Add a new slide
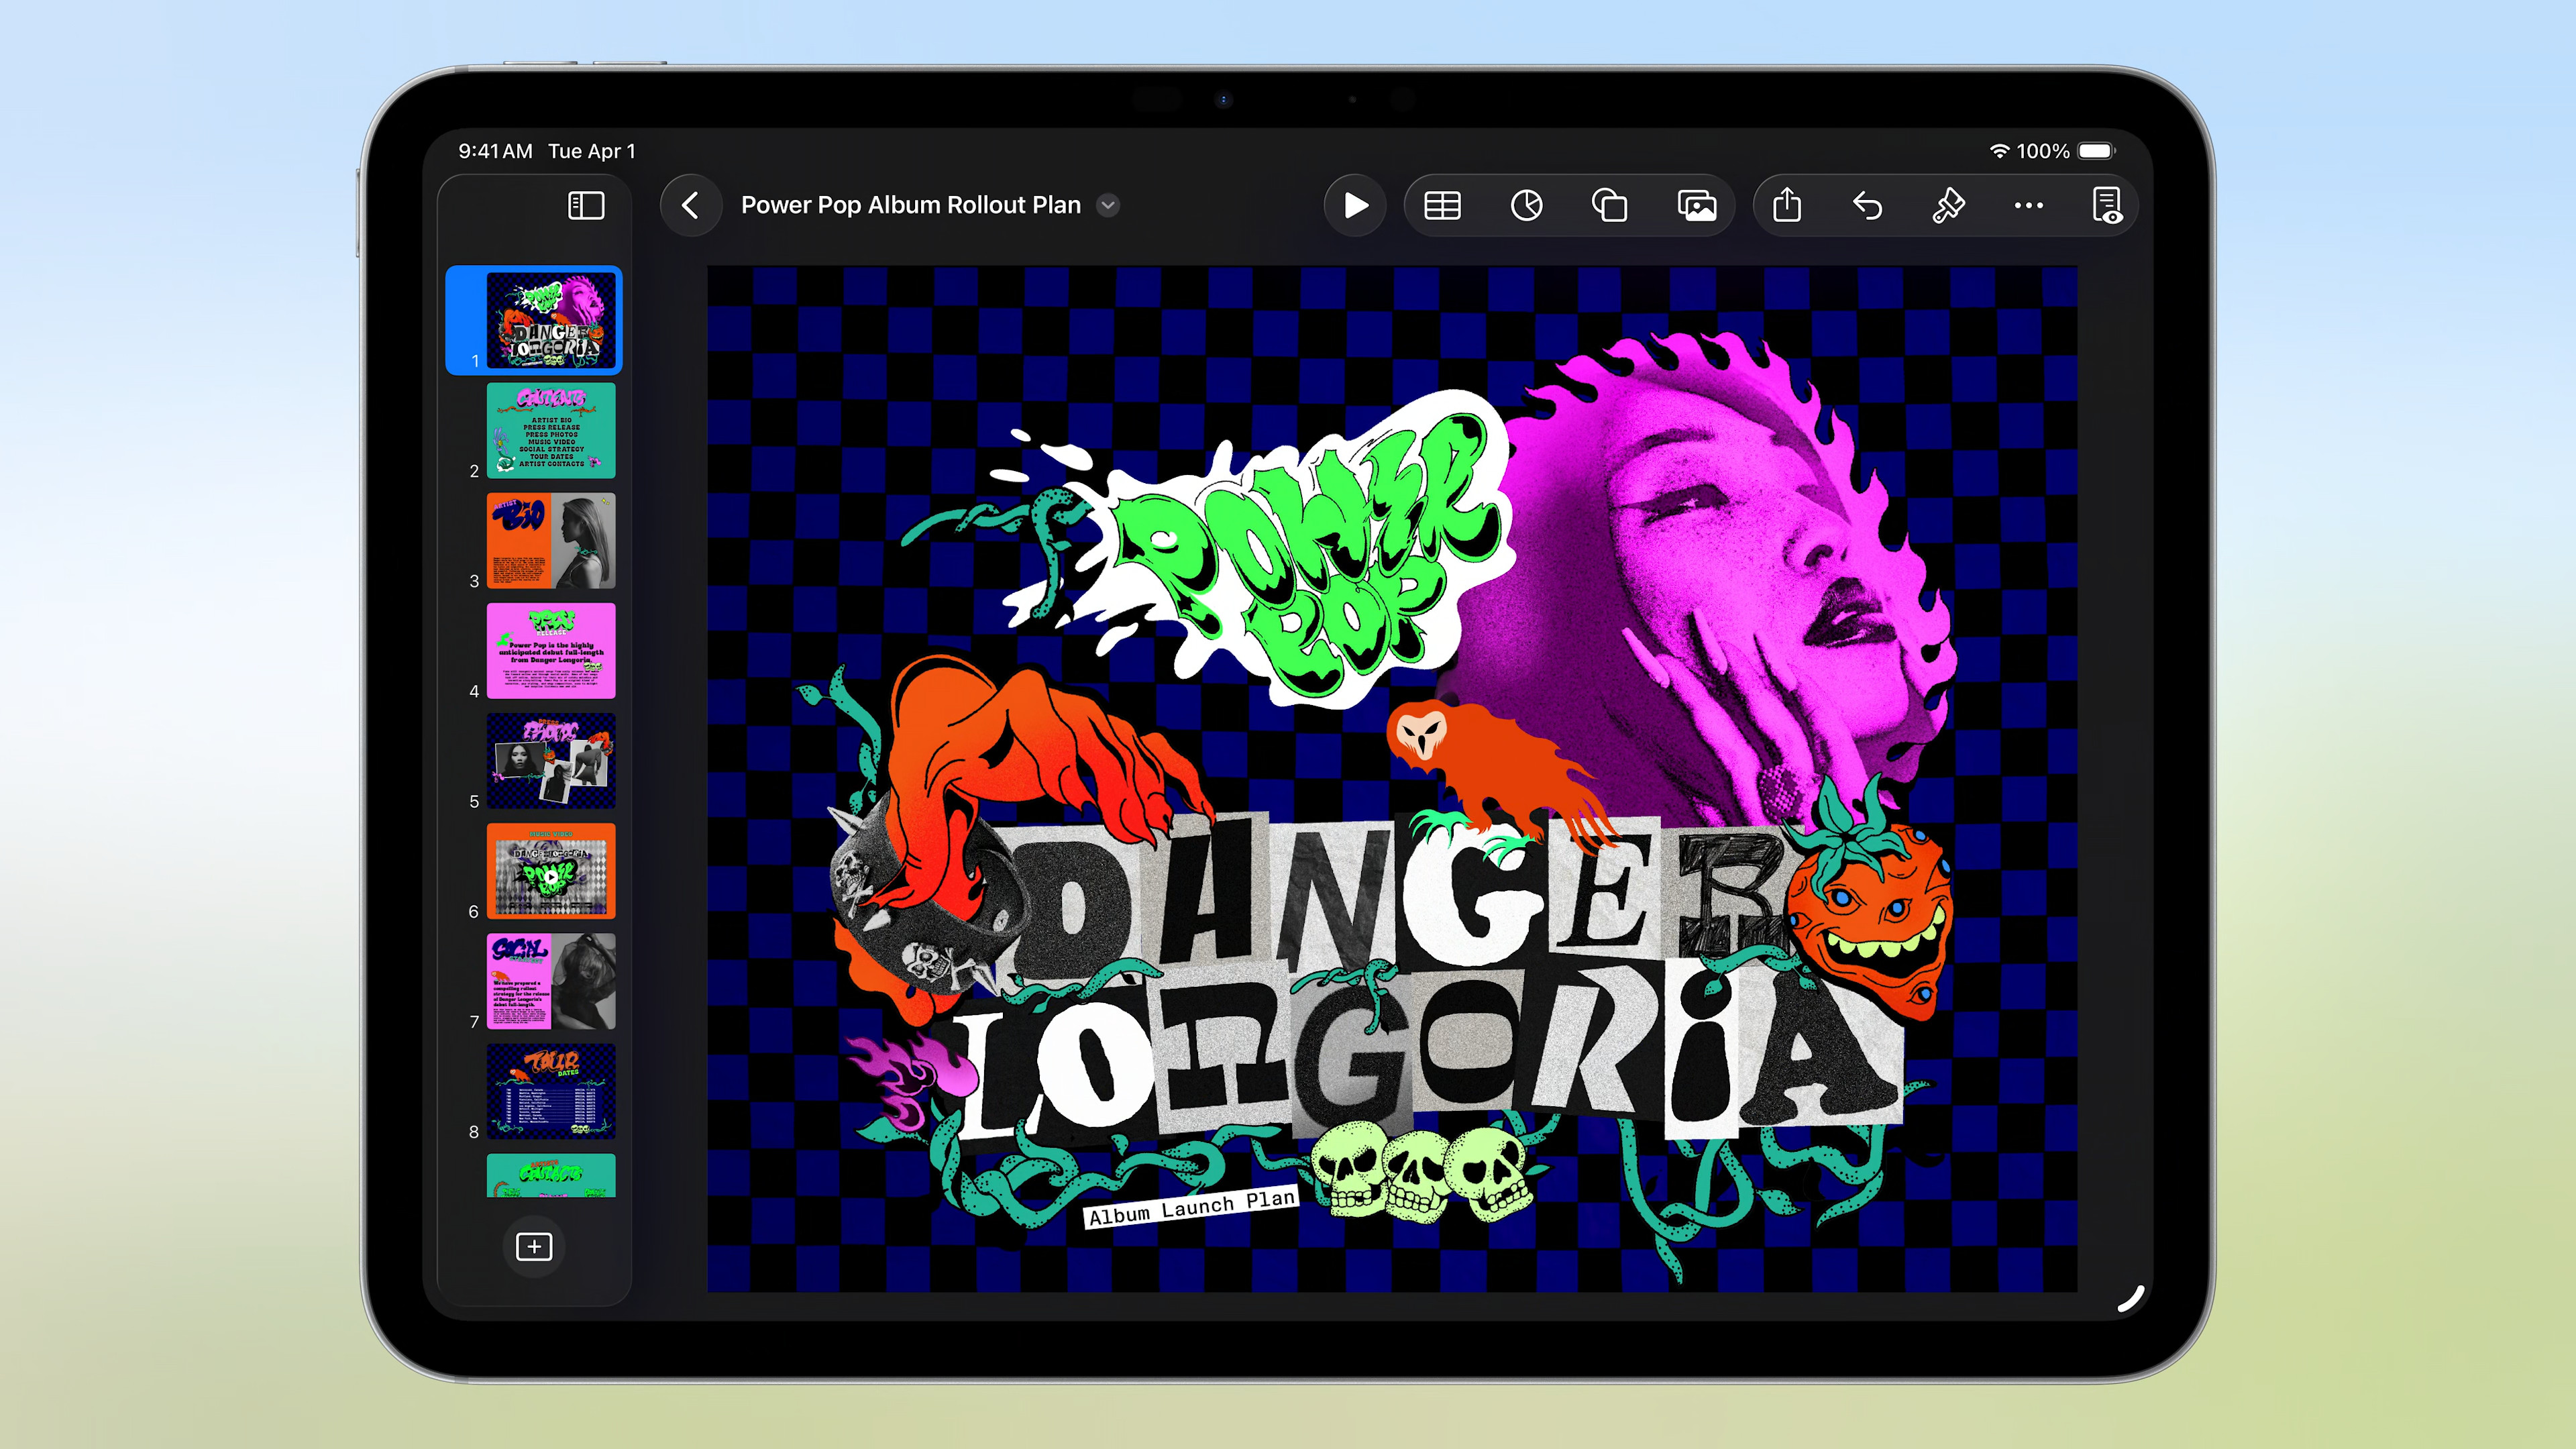 (x=534, y=1246)
